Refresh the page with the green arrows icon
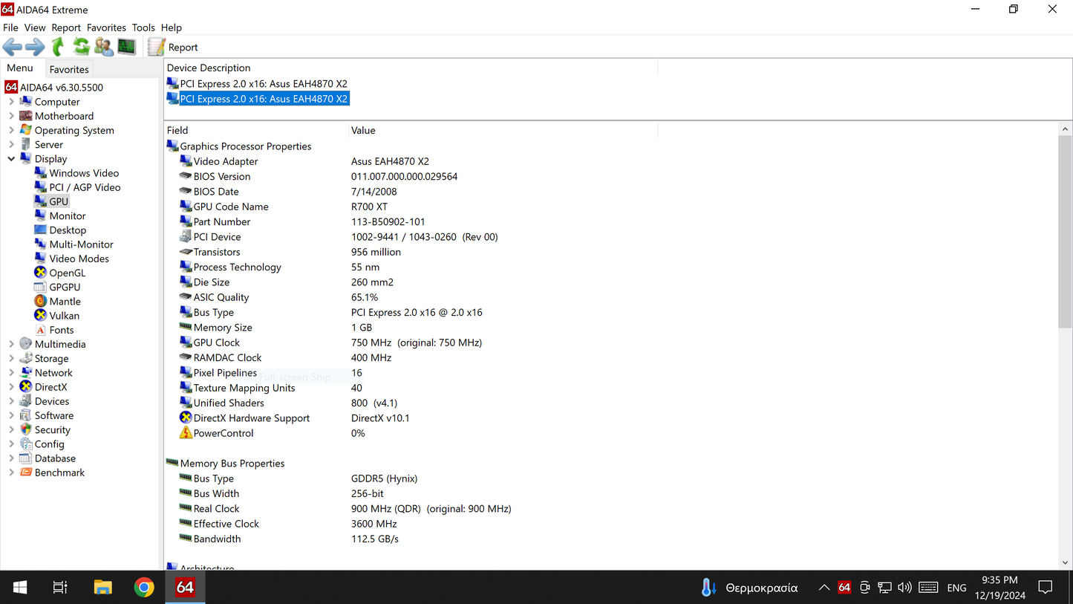This screenshot has width=1073, height=604. tap(81, 47)
